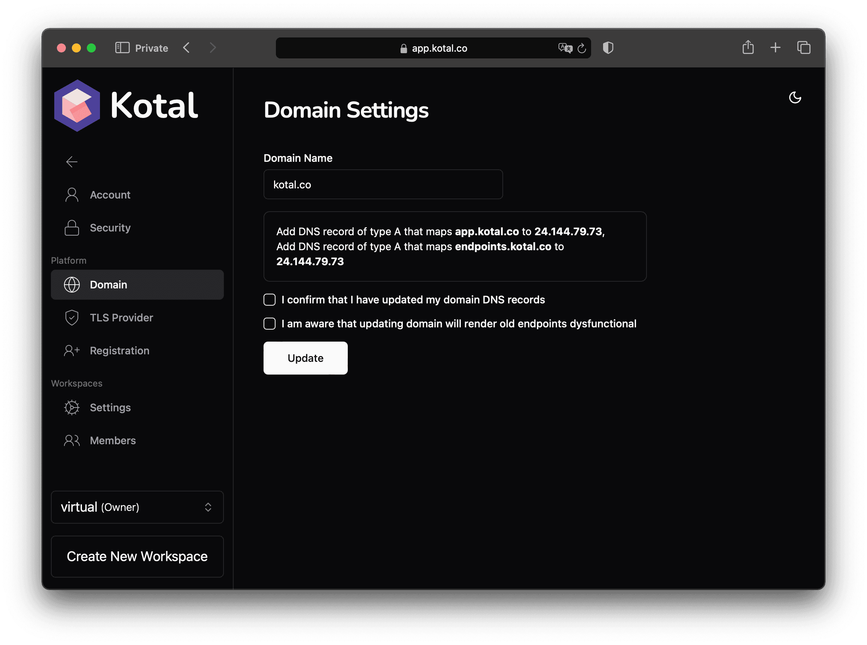Click the translate page icon
Screen dimensions: 867x645
click(565, 48)
